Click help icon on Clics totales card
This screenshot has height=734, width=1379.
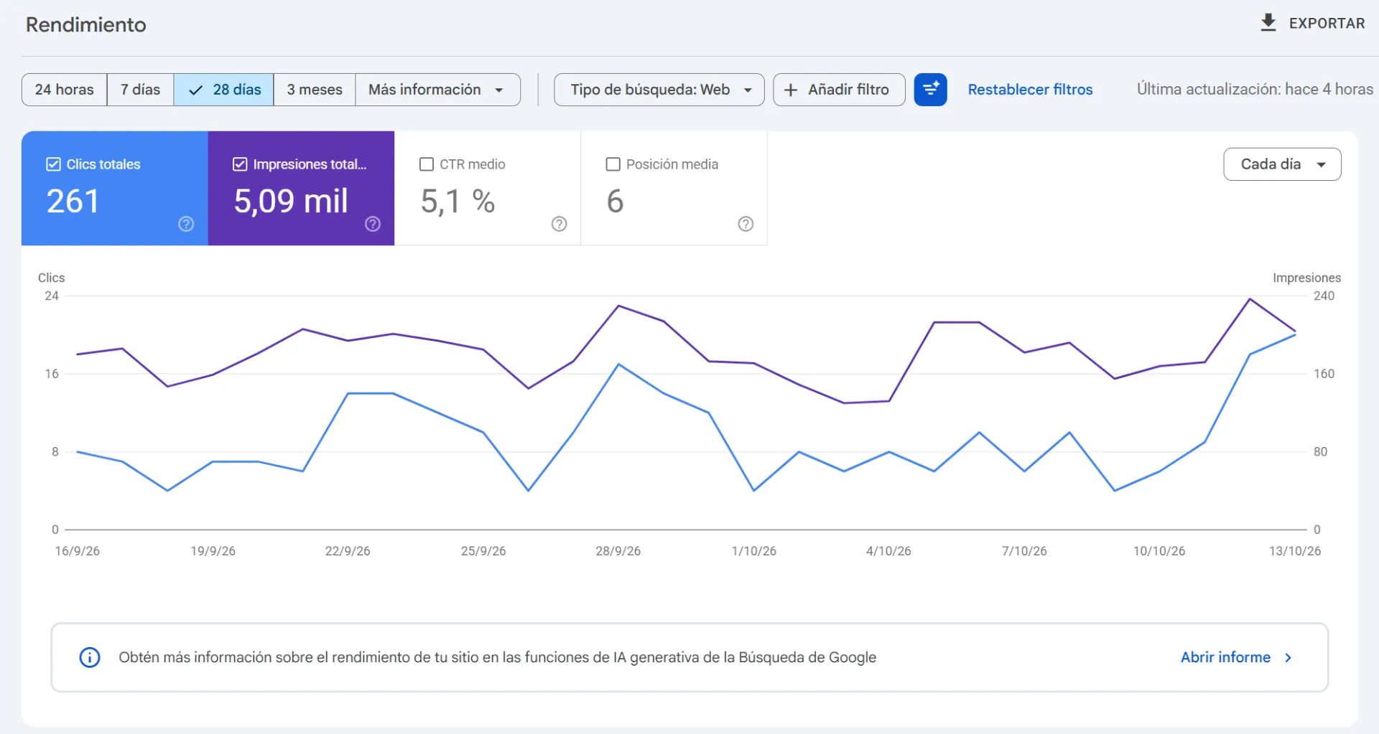click(x=186, y=224)
